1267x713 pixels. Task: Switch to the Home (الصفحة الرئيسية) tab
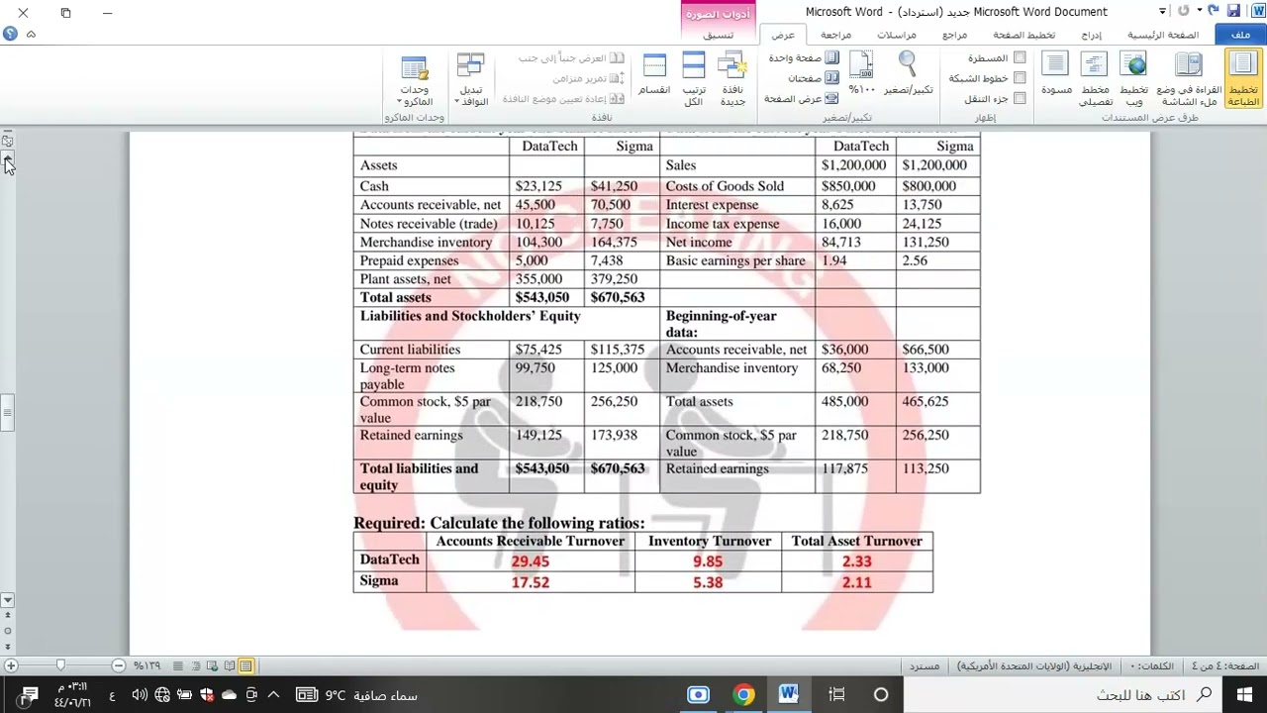click(x=1163, y=35)
